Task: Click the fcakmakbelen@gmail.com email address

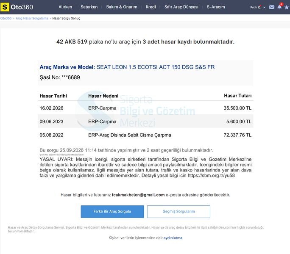Action: (x=138, y=195)
